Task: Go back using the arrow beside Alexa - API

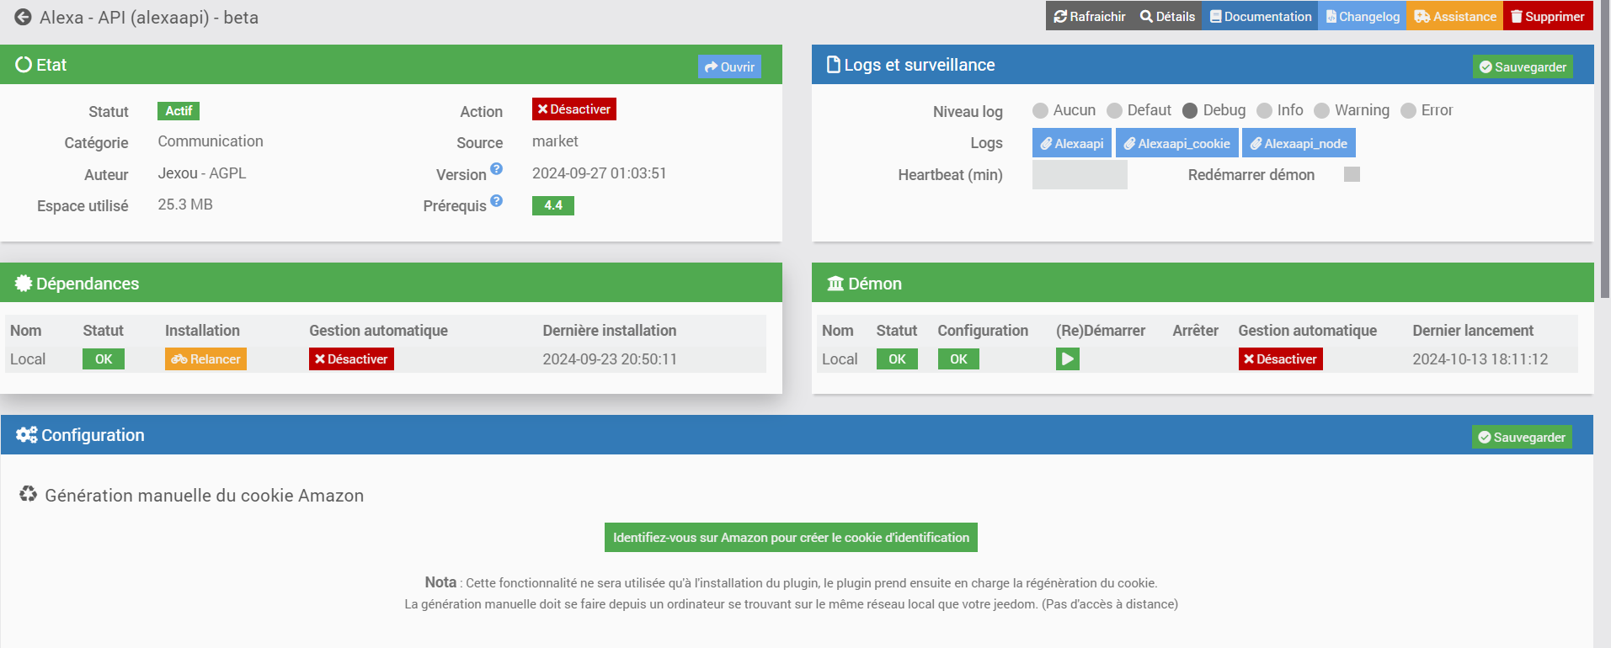Action: pyautogui.click(x=24, y=17)
